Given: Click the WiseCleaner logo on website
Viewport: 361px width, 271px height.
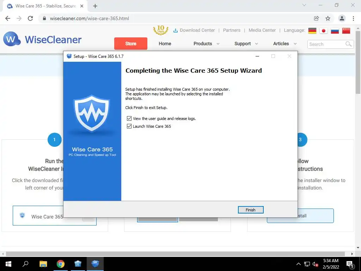Looking at the screenshot, I should 42,39.
